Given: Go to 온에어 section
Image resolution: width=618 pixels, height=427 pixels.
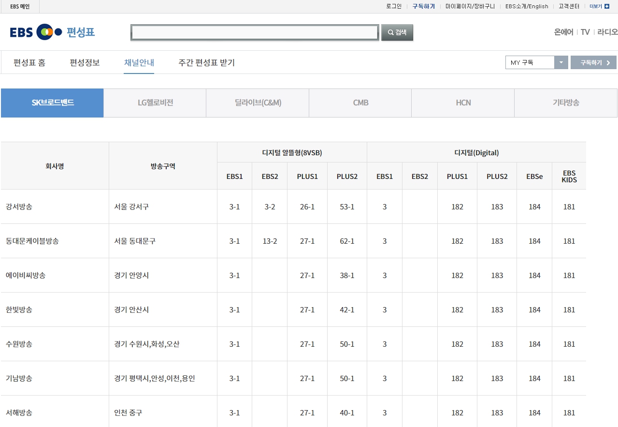Looking at the screenshot, I should tap(563, 32).
